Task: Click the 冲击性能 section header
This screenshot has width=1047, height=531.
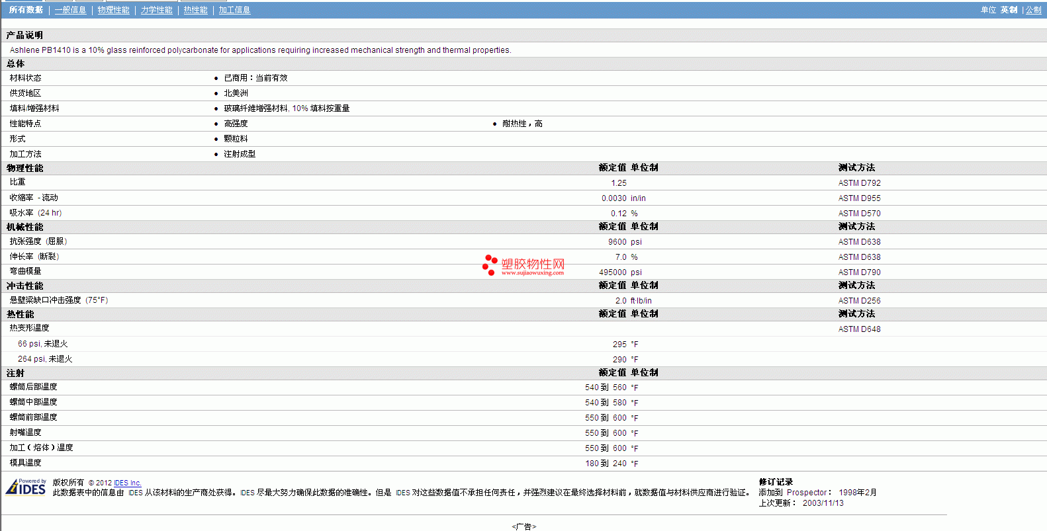Action: (x=24, y=286)
